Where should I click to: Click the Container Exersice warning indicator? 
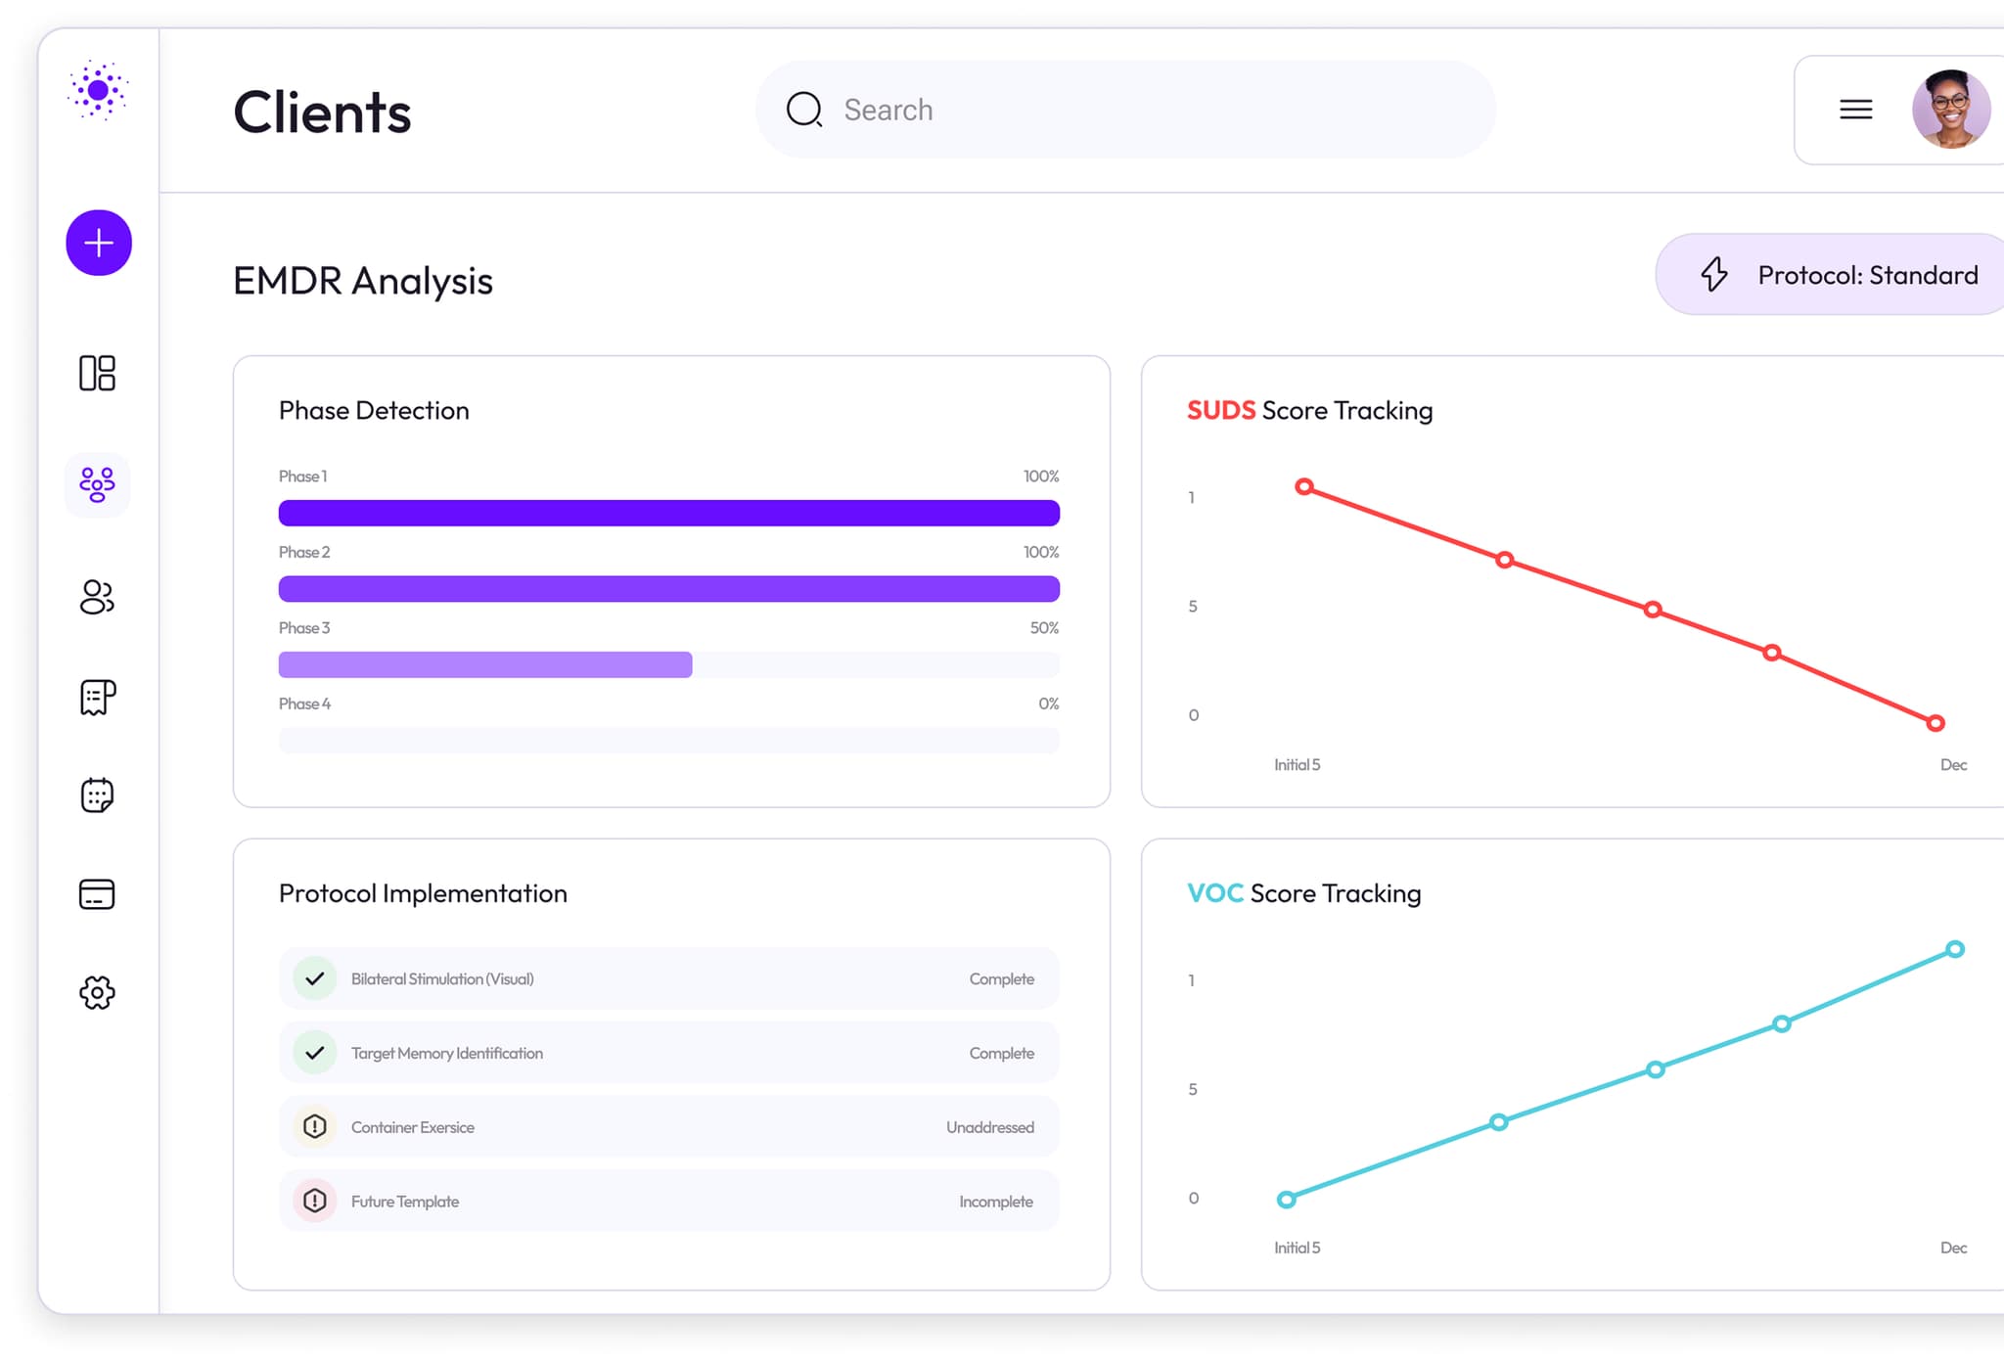coord(314,1126)
